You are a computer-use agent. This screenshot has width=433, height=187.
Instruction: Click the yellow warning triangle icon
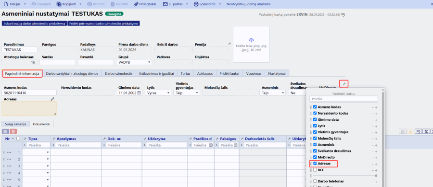(410, 132)
